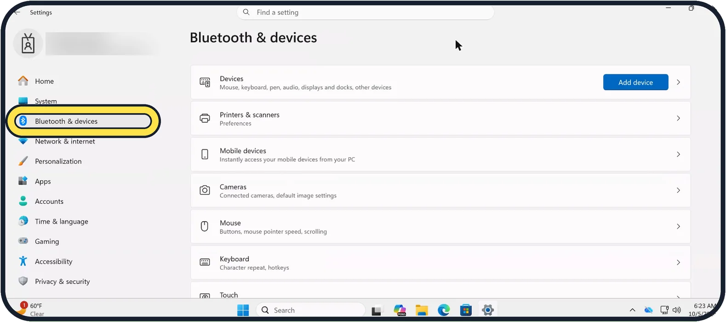Go back with the Settings back arrow
The width and height of the screenshot is (726, 322).
tap(17, 12)
